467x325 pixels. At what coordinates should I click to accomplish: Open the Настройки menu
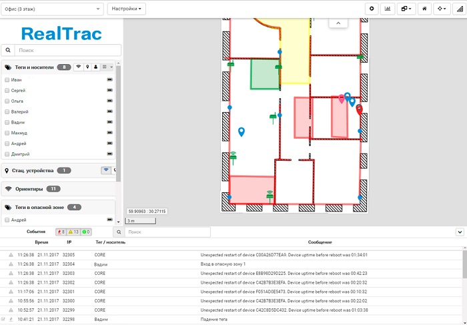(126, 9)
